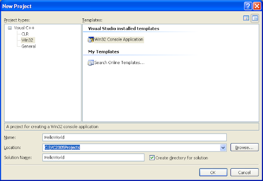263x181 pixels.
Task: Uncheck Create directory for solution
Action: [152, 158]
